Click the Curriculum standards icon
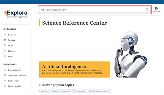This screenshot has height=95, width=164. click(5, 75)
